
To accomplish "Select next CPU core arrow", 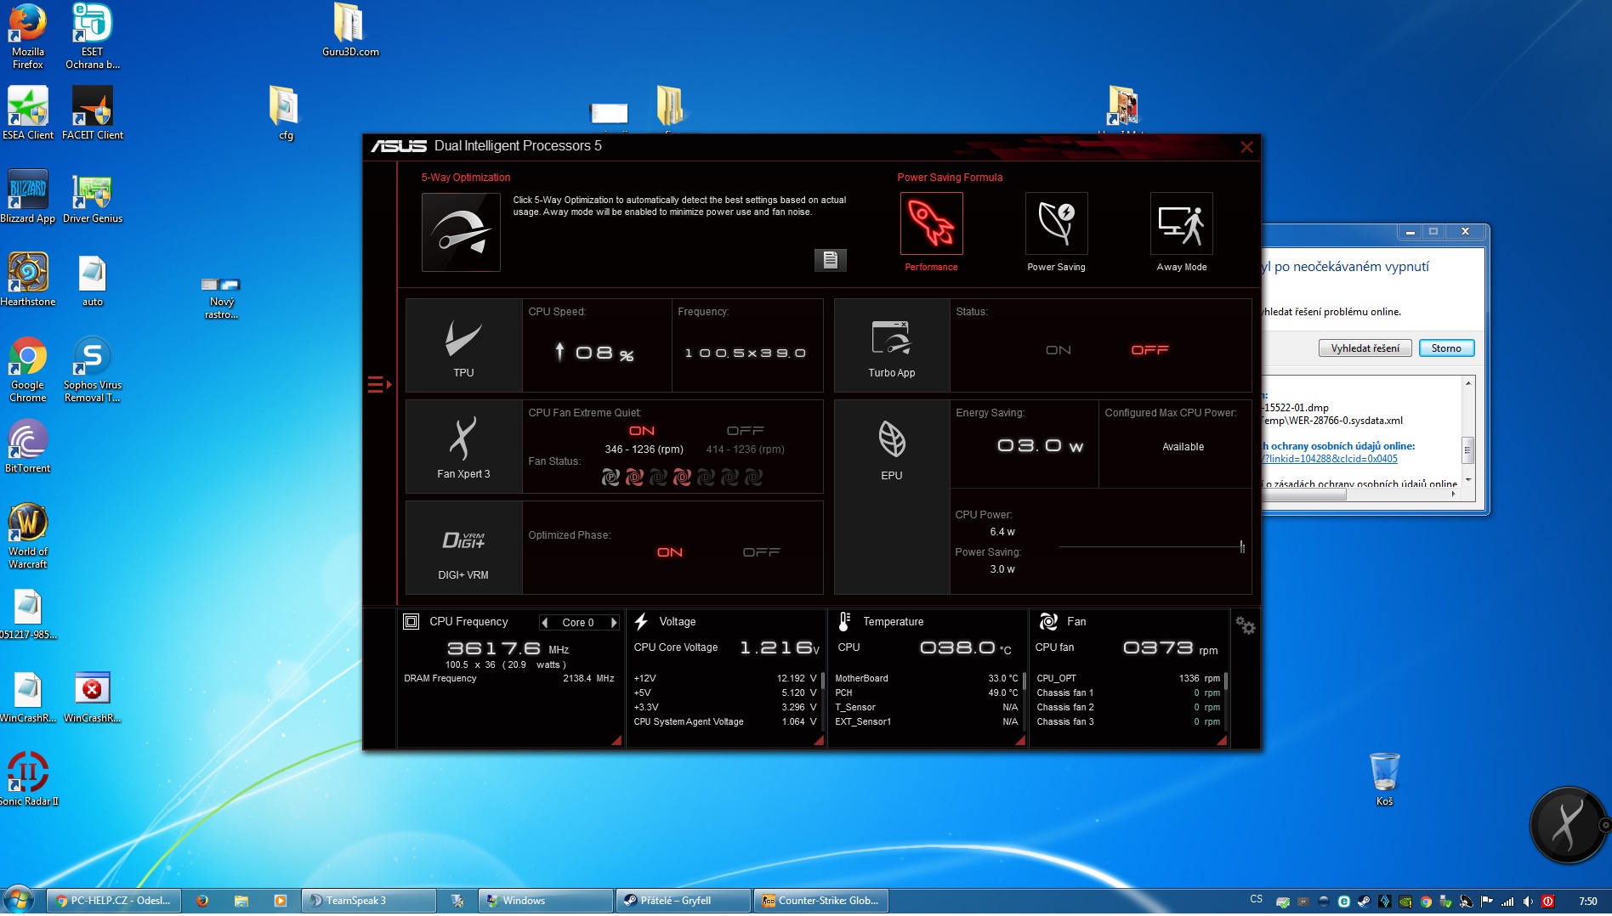I will pyautogui.click(x=614, y=623).
